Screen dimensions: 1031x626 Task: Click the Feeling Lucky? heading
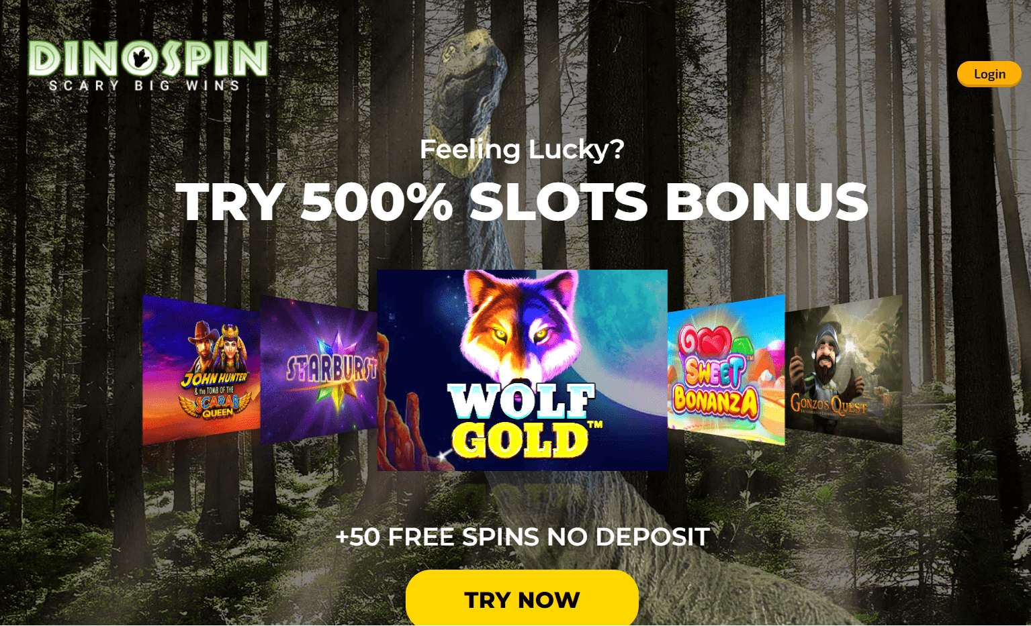click(522, 149)
